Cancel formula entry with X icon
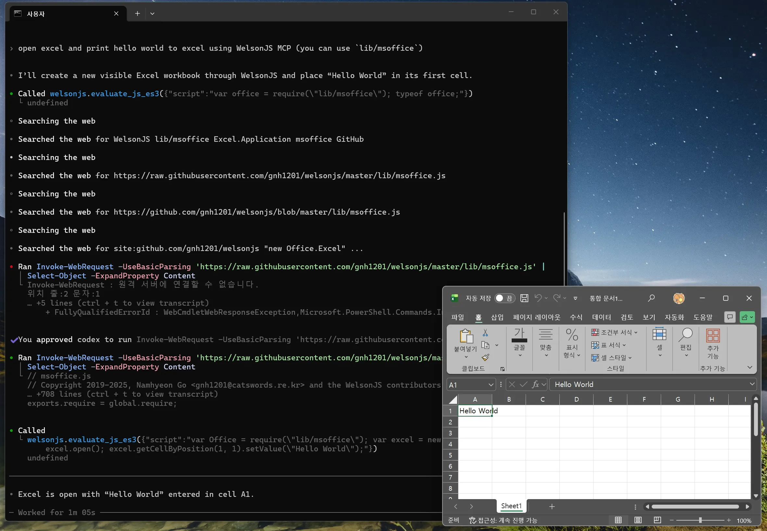This screenshot has width=767, height=531. tap(512, 385)
